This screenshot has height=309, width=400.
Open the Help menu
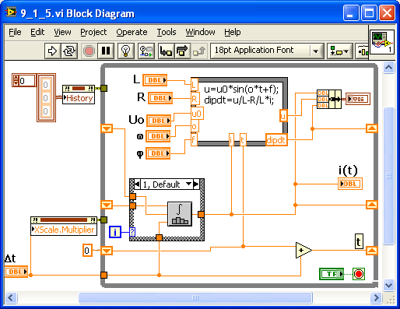pos(233,32)
